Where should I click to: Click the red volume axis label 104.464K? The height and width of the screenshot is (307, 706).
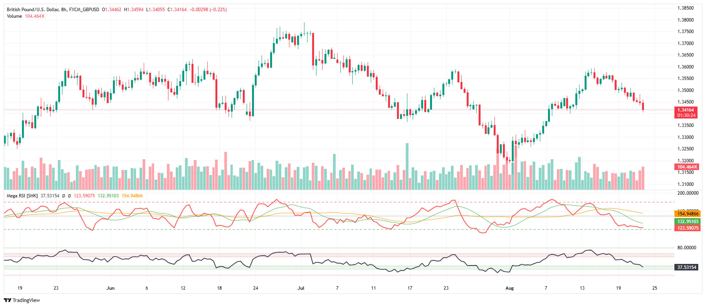point(688,167)
